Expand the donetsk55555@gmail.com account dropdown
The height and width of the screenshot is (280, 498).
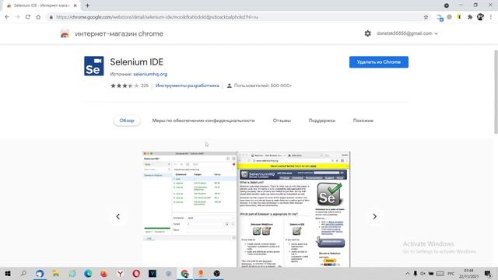tap(407, 33)
